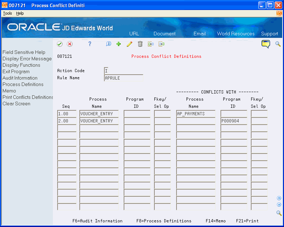Click the scroll up arrow icon
This screenshot has height=227, width=284.
tap(279, 198)
